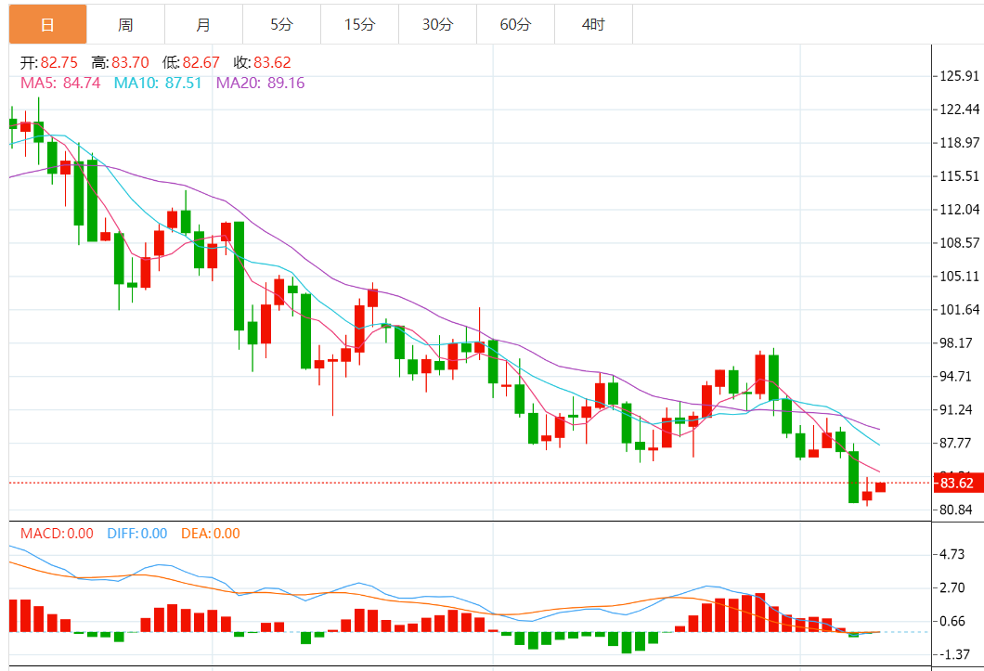Click the MA5: 84.74 indicator label
The image size is (984, 671).
coord(60,83)
